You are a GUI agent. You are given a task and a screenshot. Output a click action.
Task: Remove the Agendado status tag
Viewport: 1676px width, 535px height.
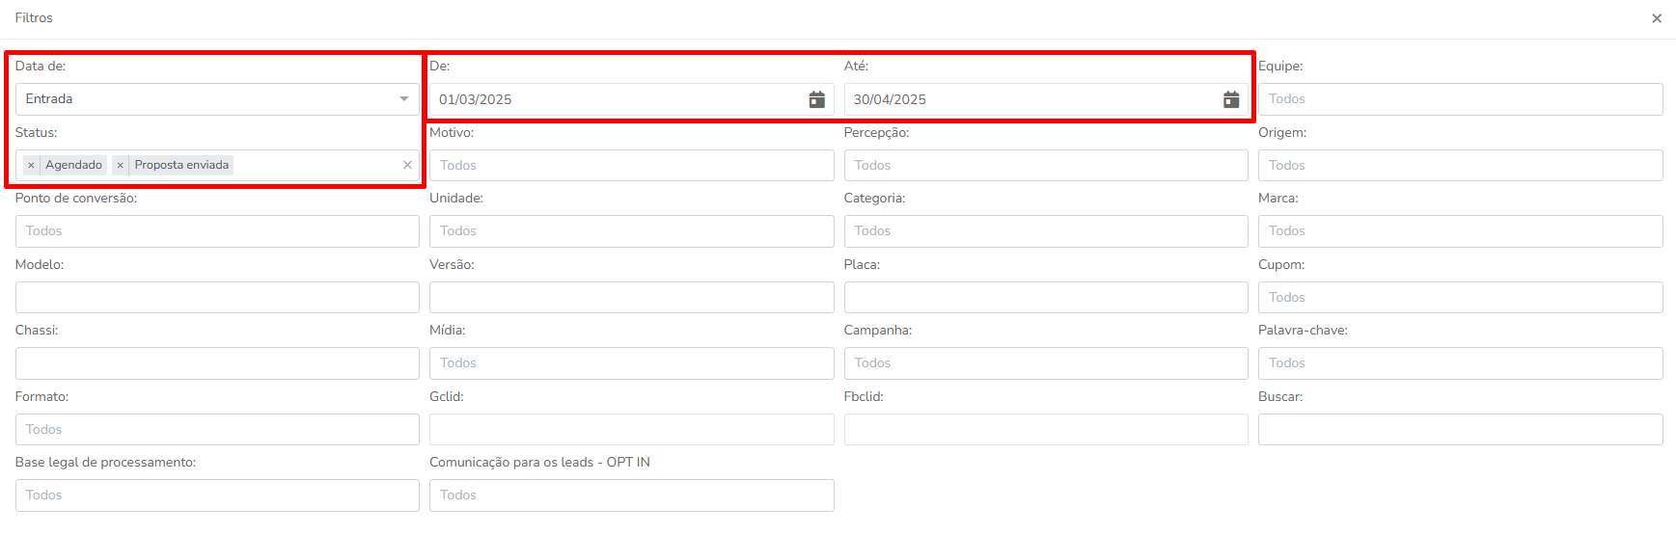pos(32,165)
